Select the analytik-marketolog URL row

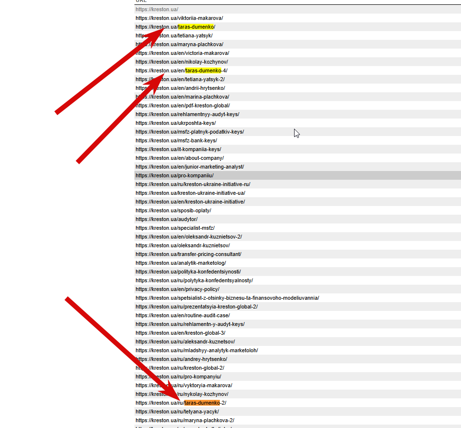pos(297,263)
